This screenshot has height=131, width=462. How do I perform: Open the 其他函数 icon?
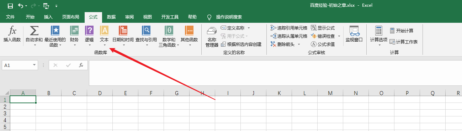click(x=189, y=31)
